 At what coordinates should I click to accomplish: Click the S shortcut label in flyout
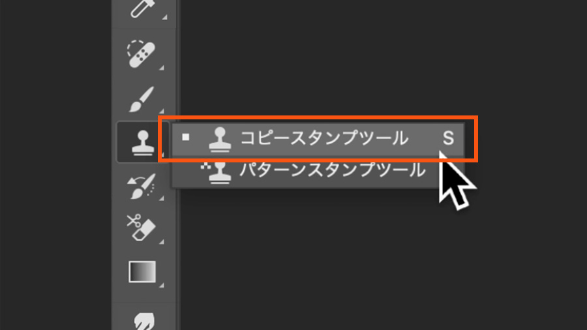point(448,138)
